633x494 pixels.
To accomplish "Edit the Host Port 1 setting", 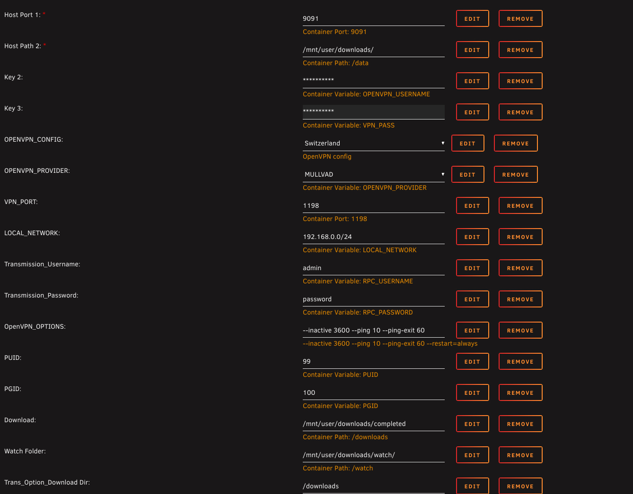I will (x=472, y=18).
